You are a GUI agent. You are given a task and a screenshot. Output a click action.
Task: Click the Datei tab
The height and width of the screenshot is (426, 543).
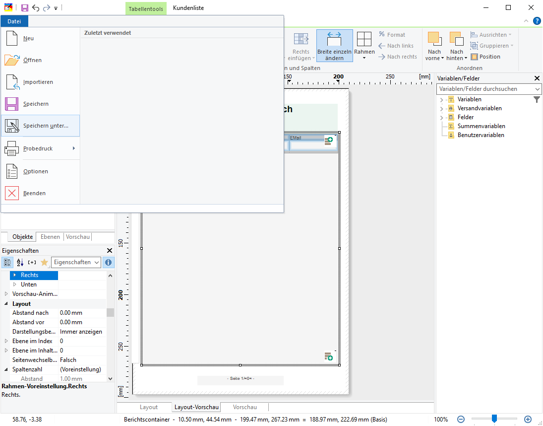pos(14,21)
